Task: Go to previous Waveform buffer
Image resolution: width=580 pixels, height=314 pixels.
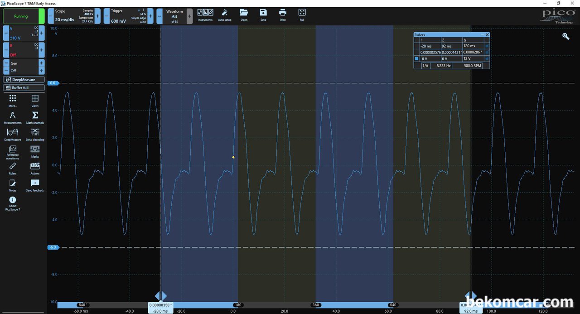Action: [x=159, y=16]
